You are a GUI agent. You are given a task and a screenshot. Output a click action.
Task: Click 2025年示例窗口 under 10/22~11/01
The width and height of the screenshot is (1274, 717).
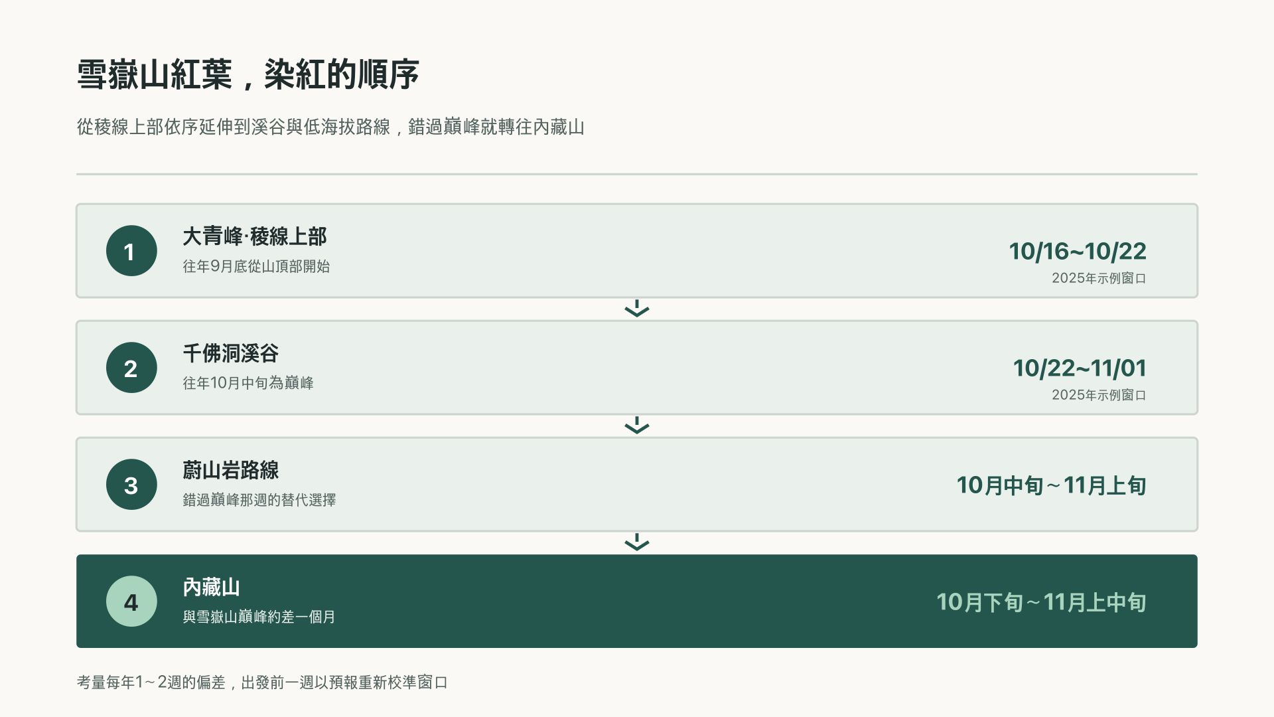click(x=1099, y=395)
